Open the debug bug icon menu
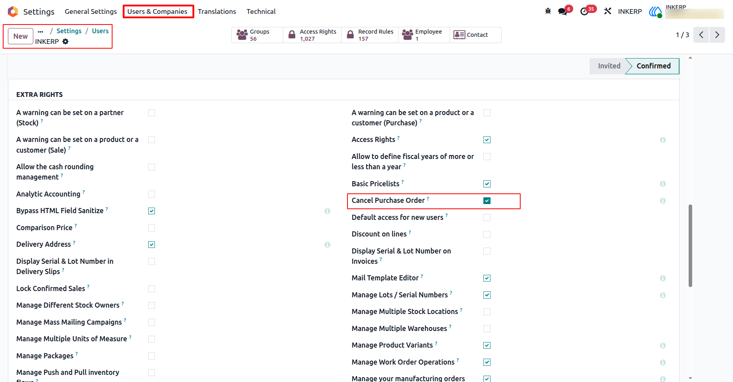Screen dimensions: 733x382 (548, 11)
